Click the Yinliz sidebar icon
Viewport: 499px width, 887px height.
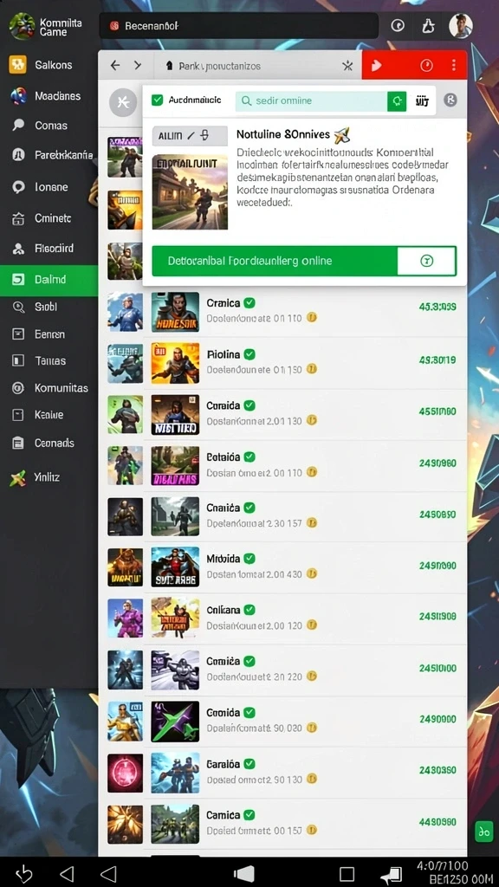click(18, 478)
